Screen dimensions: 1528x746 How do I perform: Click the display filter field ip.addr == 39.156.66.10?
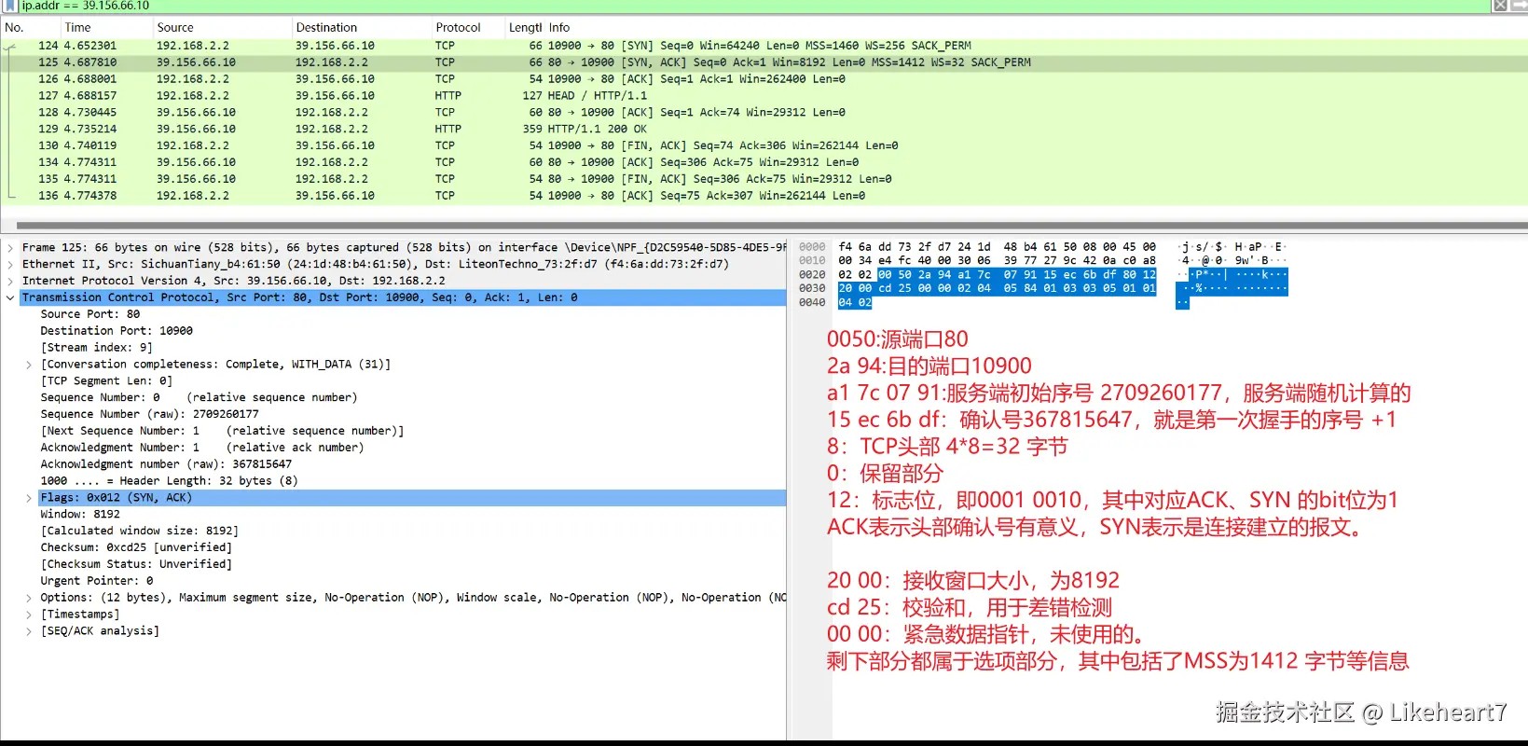pos(746,6)
